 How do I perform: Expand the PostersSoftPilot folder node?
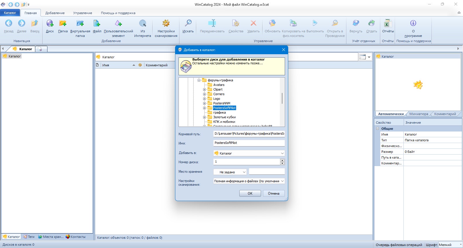coord(204,108)
